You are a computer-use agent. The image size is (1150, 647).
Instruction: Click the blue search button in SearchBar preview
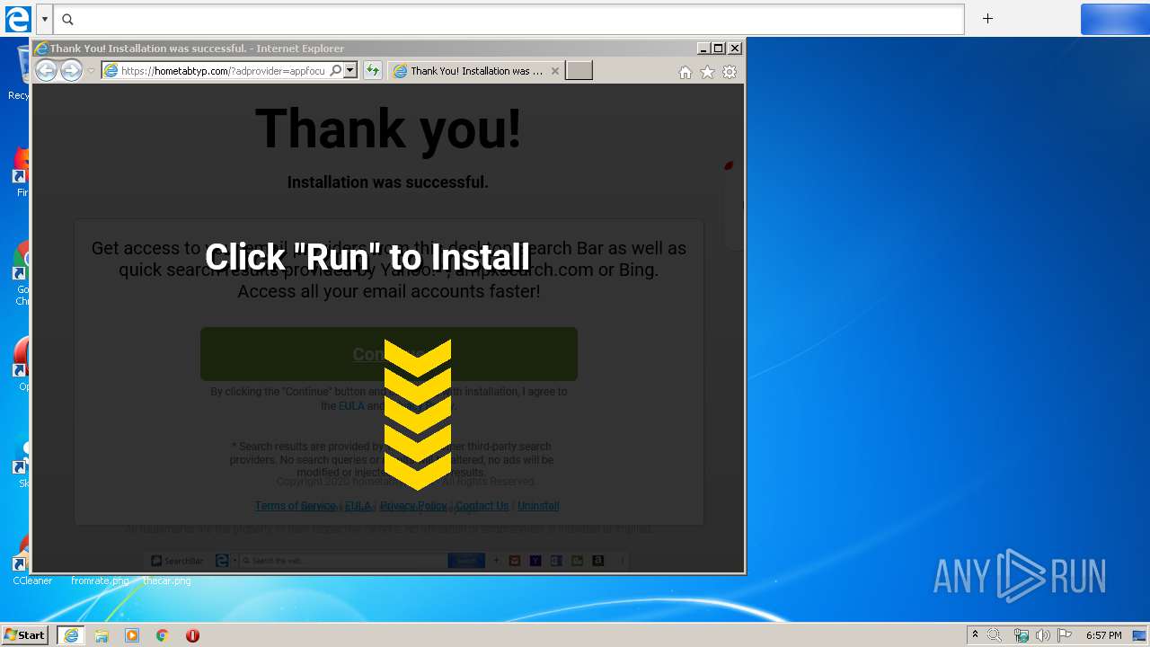click(x=466, y=561)
